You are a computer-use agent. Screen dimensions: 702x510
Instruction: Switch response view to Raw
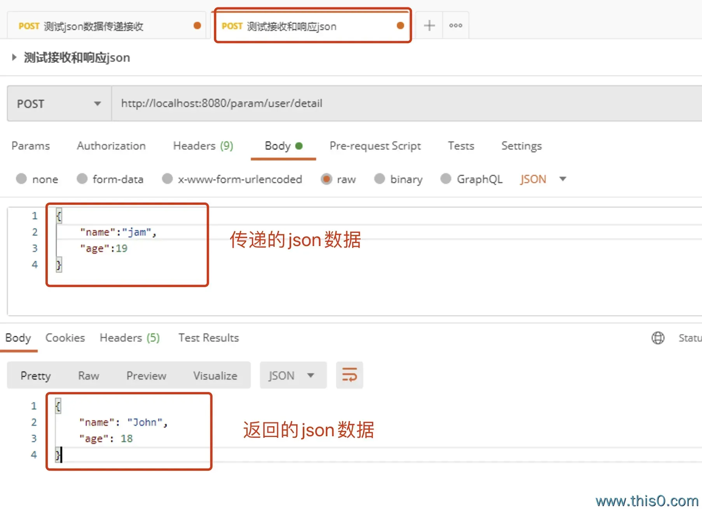[x=89, y=375]
